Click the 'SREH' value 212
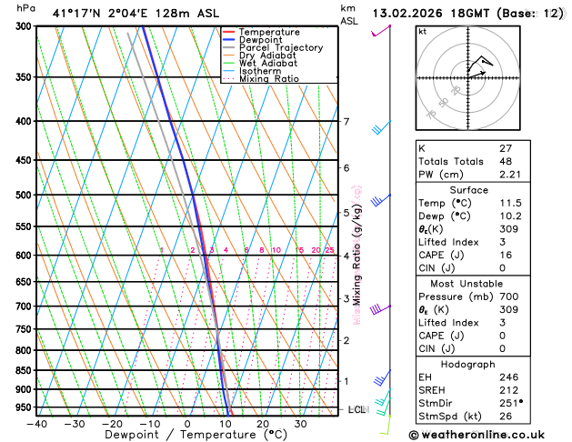Viewport: 572px width, 442px height. coord(509,390)
